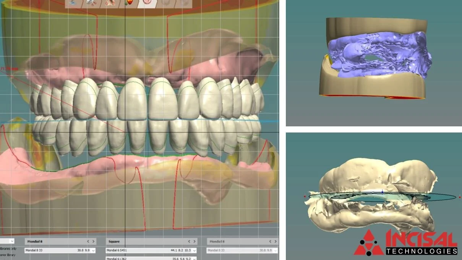
Task: Click the purple bite scan model view
Action: 374,63
